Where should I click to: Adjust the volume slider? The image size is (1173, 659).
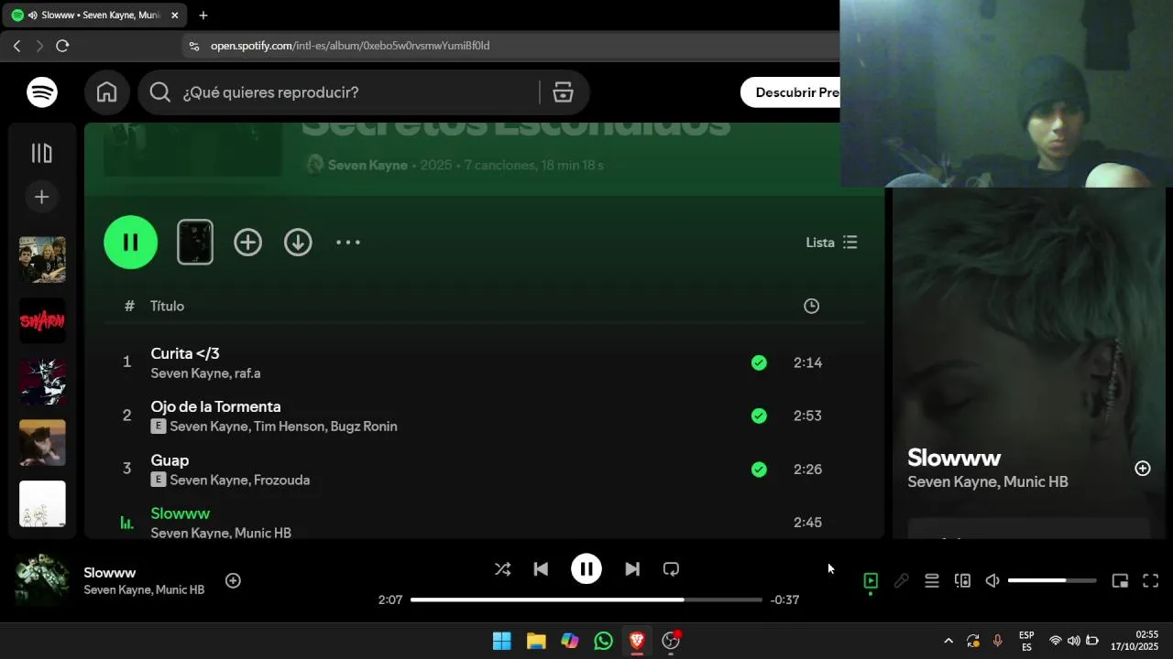pyautogui.click(x=1052, y=580)
